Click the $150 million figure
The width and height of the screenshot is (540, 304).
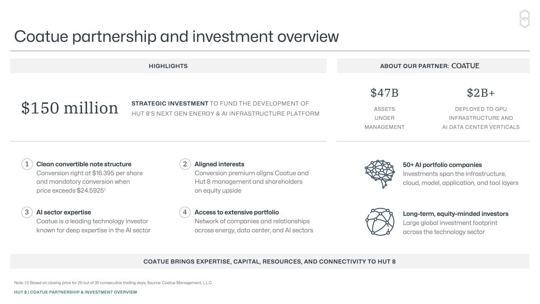click(x=70, y=108)
